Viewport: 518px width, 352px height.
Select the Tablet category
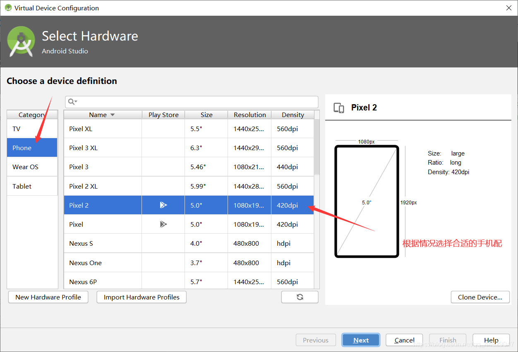click(32, 186)
